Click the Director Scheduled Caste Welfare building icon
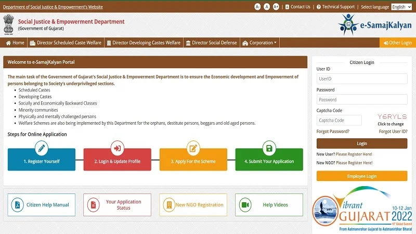 [33, 43]
